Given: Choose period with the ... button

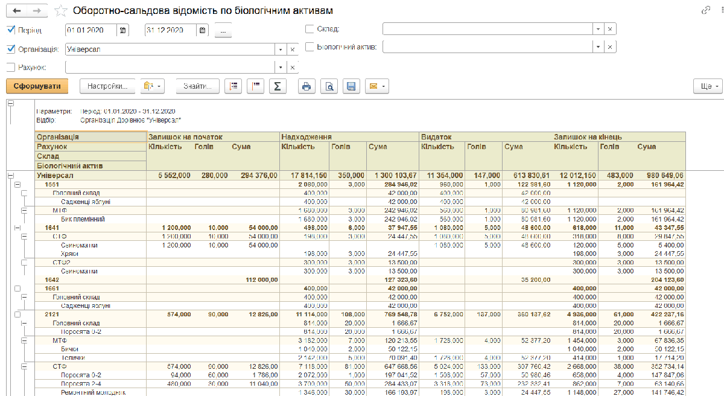Looking at the screenshot, I should [223, 30].
